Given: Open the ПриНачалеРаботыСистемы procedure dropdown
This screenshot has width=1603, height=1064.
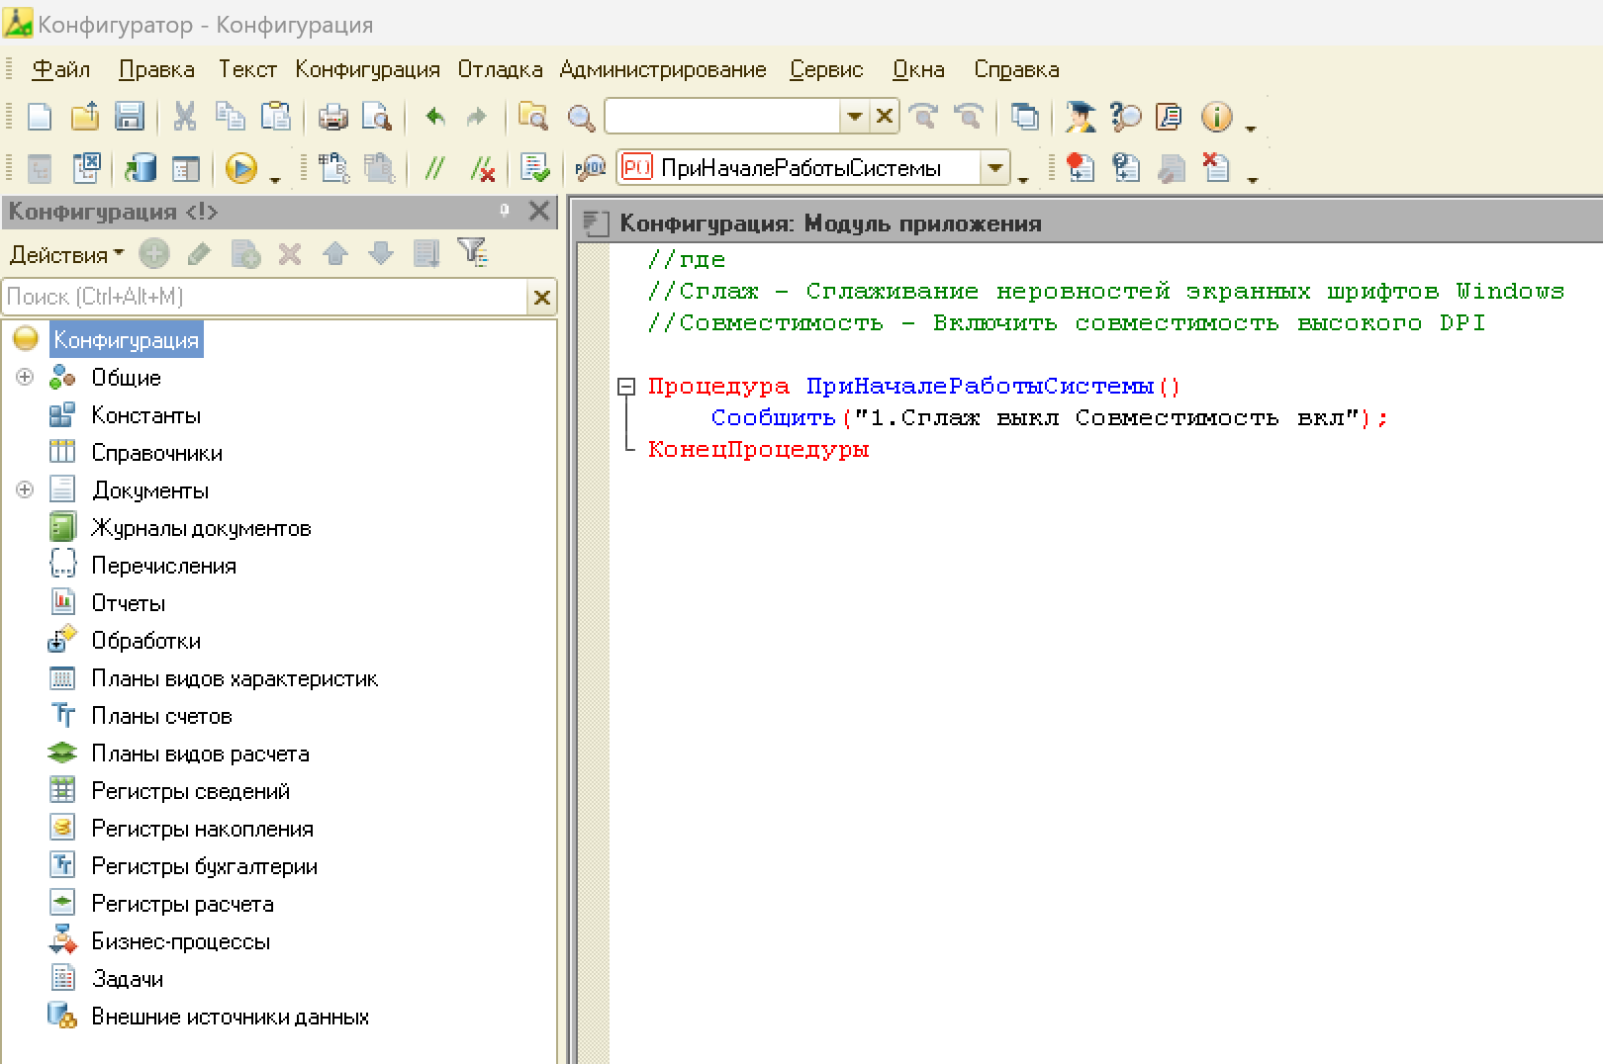Looking at the screenshot, I should tap(995, 168).
